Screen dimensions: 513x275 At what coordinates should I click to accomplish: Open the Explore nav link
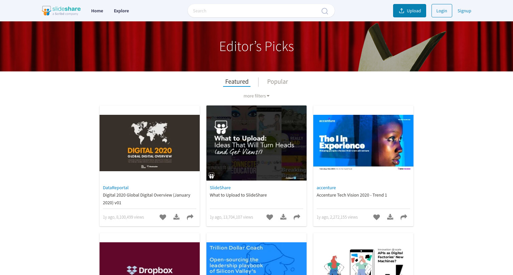pos(121,11)
